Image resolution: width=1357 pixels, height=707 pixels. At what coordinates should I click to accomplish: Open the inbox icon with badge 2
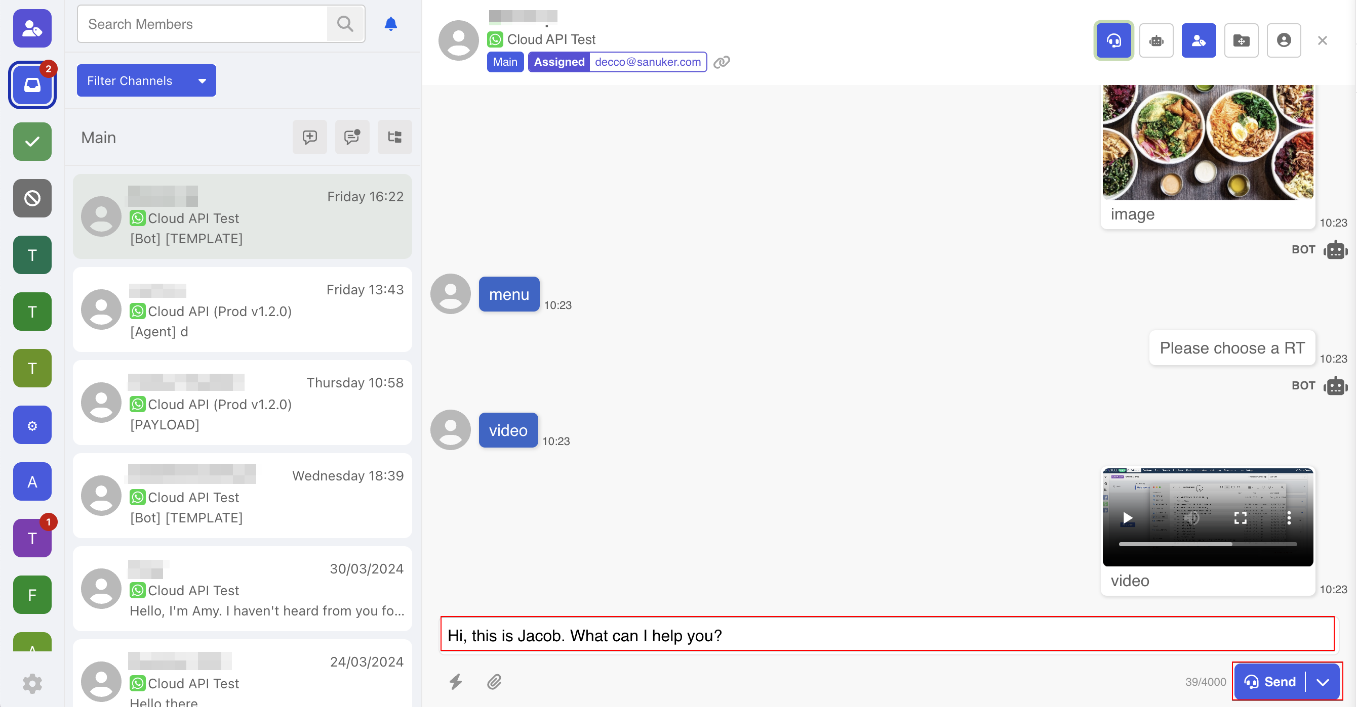click(x=32, y=84)
